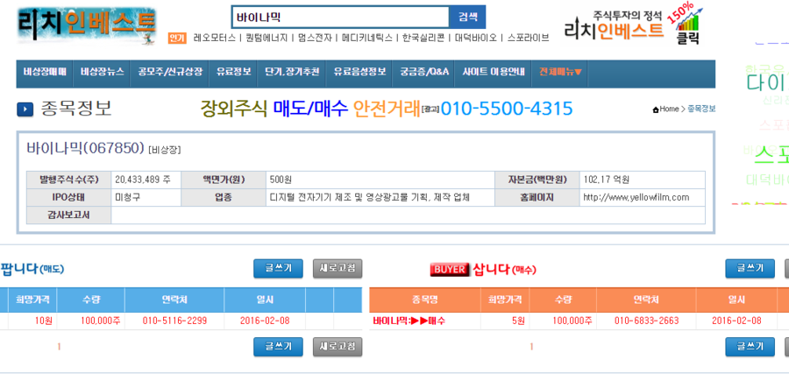Image resolution: width=789 pixels, height=374 pixels.
Task: Open popular stock 레오모터스
Action: coord(215,38)
